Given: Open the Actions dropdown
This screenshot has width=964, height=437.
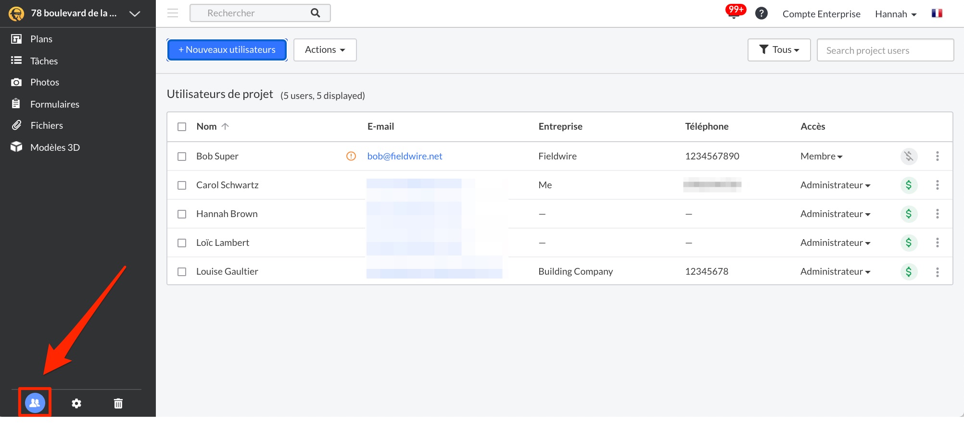Looking at the screenshot, I should (x=325, y=50).
